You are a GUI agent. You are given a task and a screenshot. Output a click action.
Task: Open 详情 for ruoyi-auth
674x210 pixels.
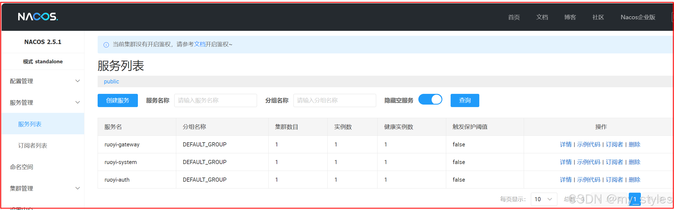pyautogui.click(x=566, y=180)
